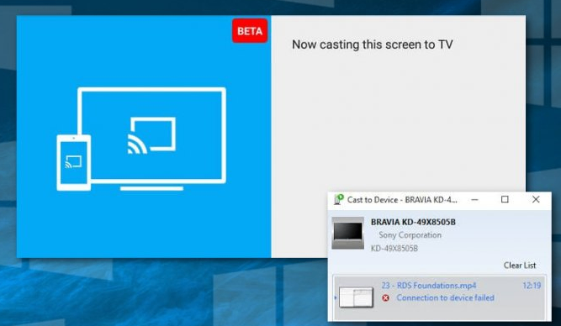Click the TV and phone cast illustration
The image size is (561, 326).
click(x=141, y=139)
